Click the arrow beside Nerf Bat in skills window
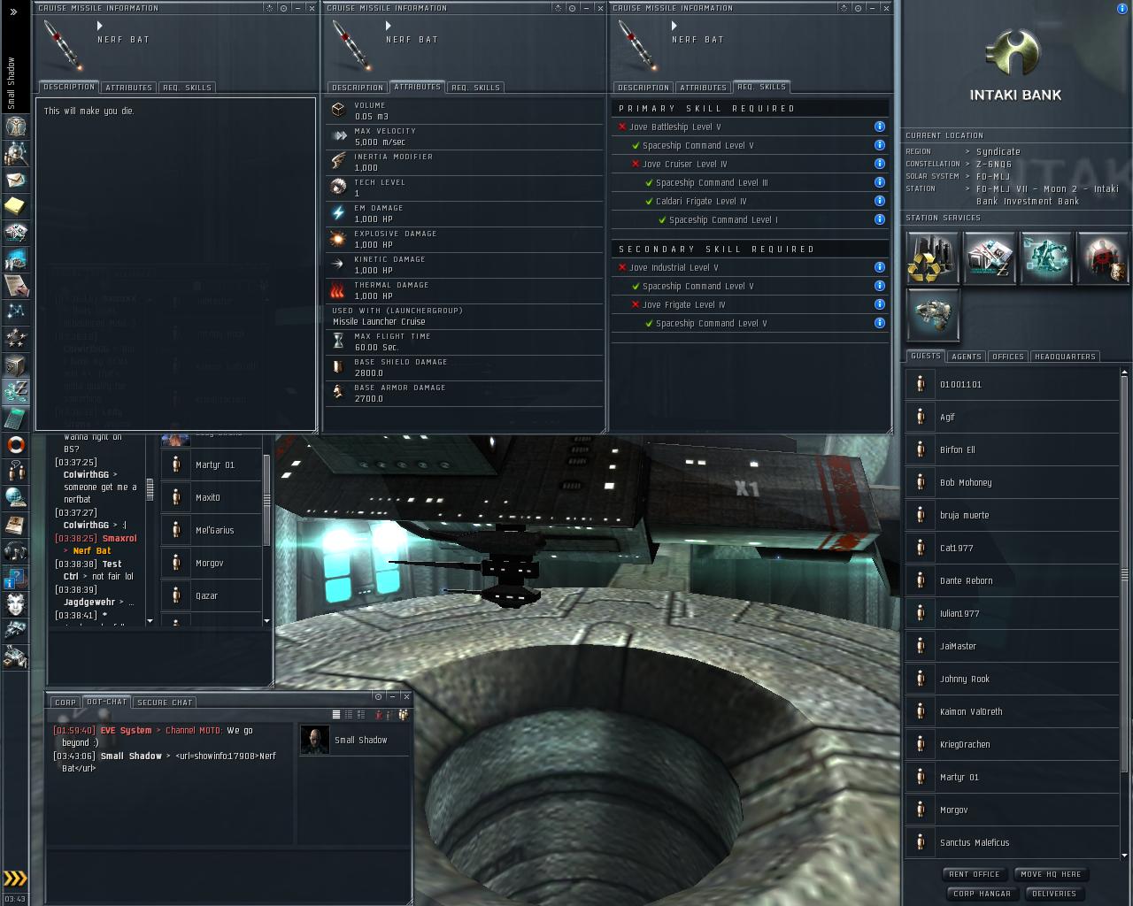 (x=674, y=27)
